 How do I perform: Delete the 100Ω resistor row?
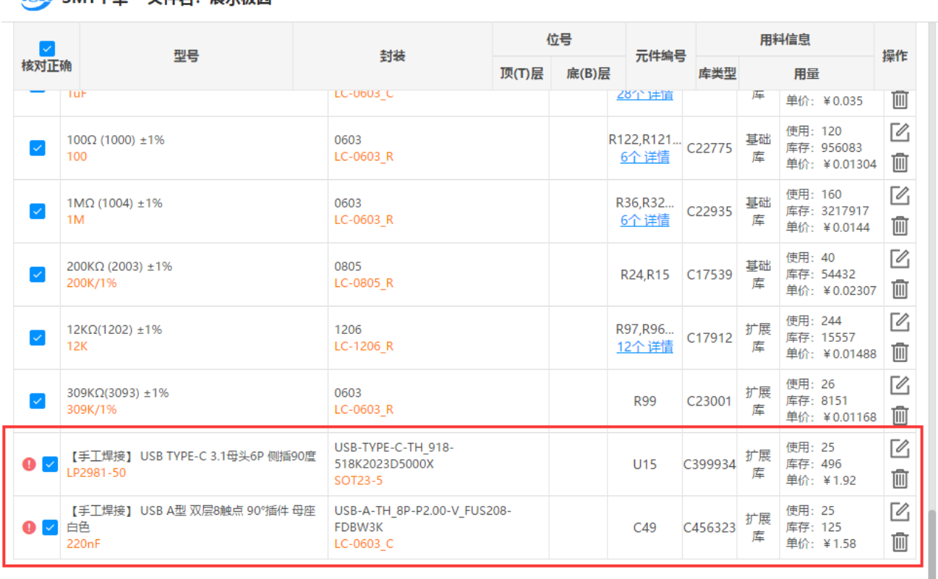pos(899,163)
